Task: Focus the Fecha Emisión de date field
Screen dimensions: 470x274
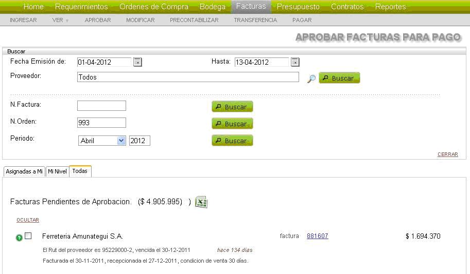Action: click(104, 62)
